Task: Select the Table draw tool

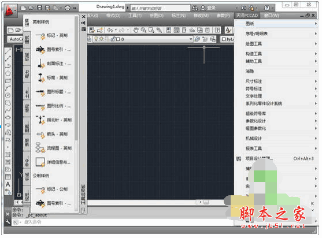Action: click(x=8, y=177)
